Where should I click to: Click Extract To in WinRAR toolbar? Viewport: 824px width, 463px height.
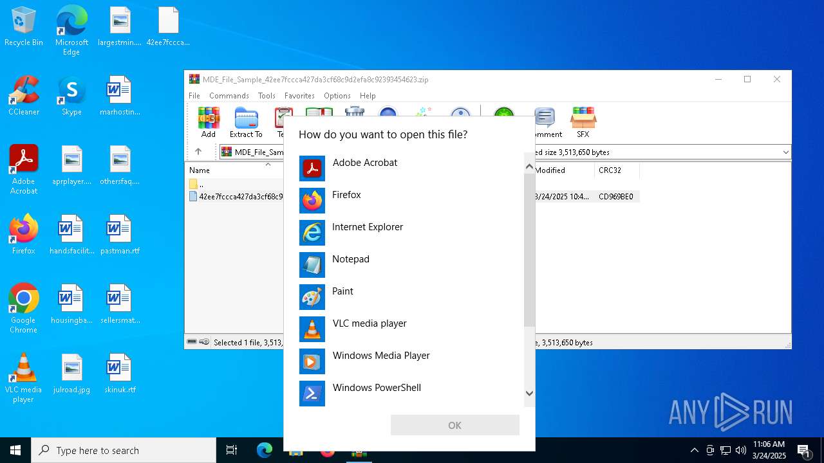pyautogui.click(x=246, y=123)
